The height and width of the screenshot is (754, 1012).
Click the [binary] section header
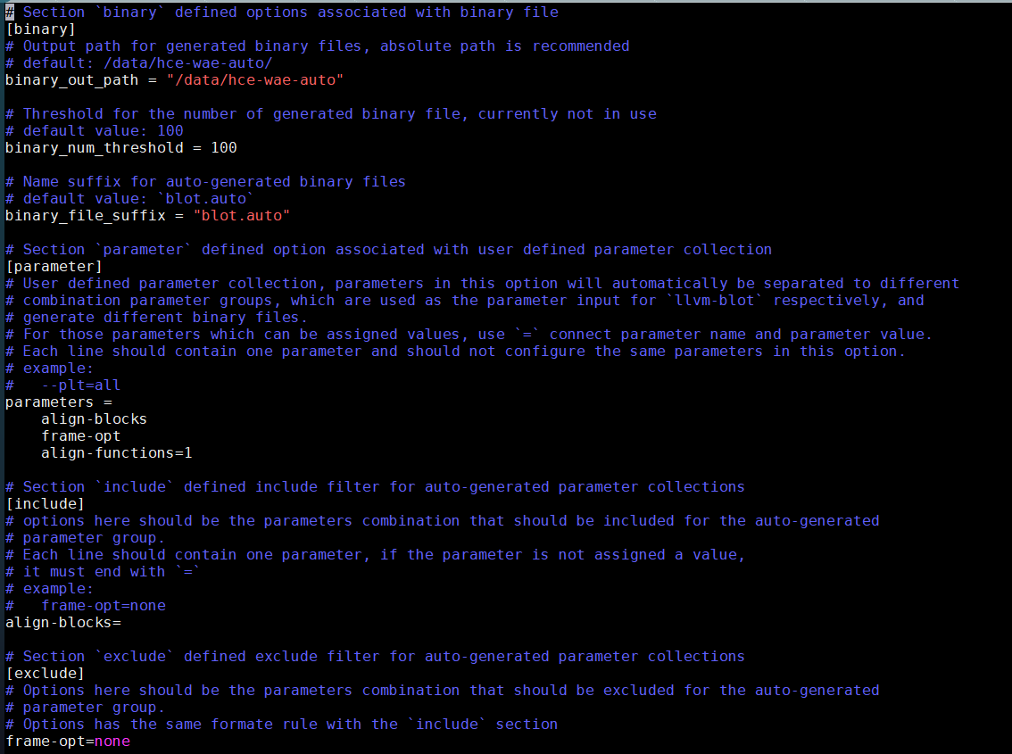[x=41, y=29]
